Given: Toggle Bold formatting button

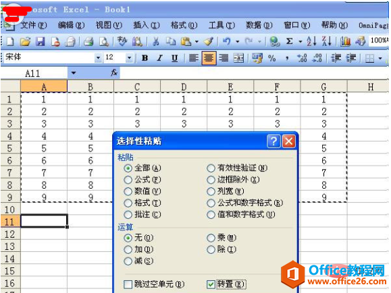Looking at the screenshot, I should click(145, 58).
